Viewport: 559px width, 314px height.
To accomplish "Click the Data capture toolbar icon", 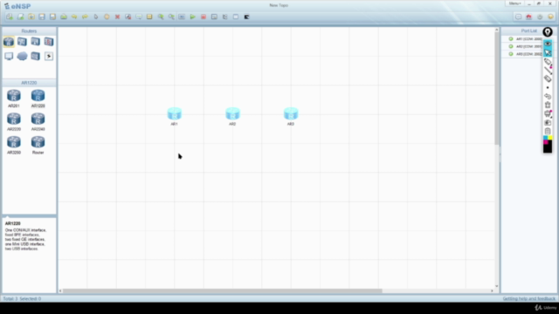I will [x=214, y=17].
